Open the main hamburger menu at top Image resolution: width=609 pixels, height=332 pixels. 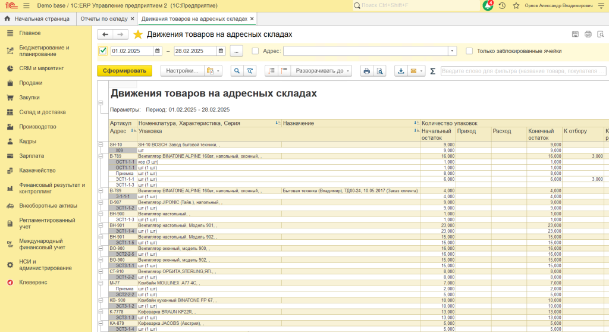[x=26, y=5]
